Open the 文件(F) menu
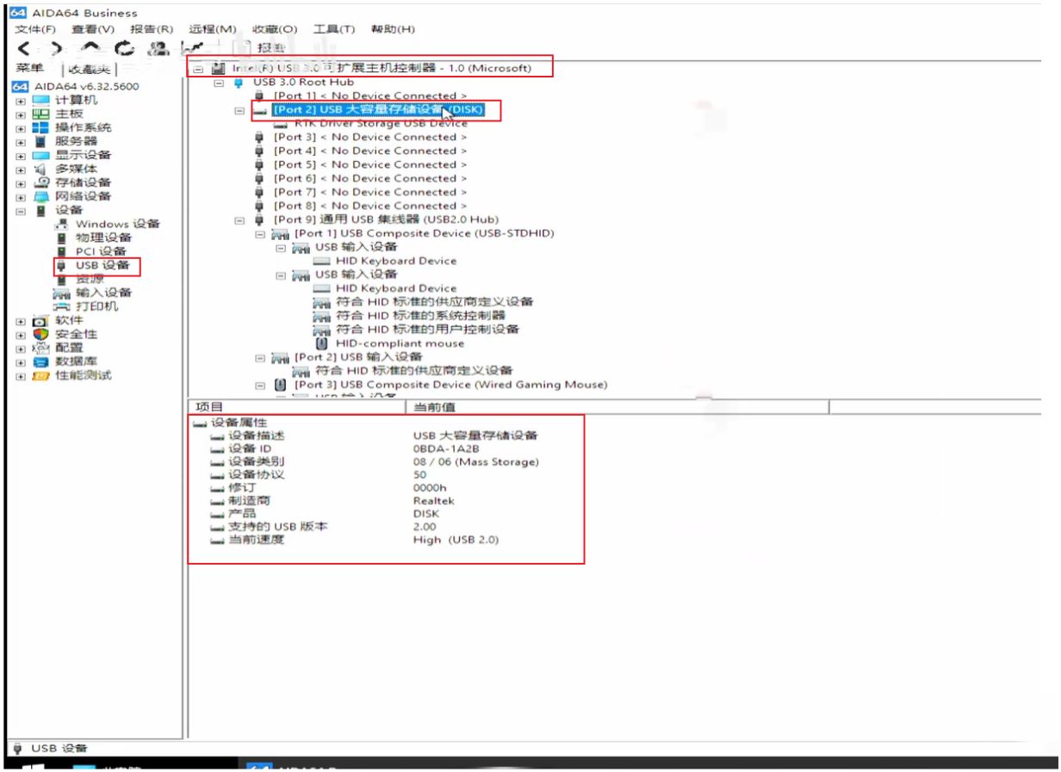1061x772 pixels. [x=37, y=29]
